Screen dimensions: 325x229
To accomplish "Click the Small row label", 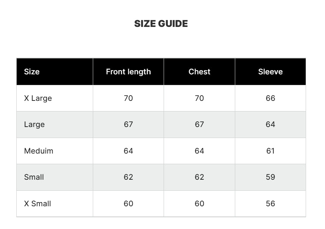I will pos(34,177).
